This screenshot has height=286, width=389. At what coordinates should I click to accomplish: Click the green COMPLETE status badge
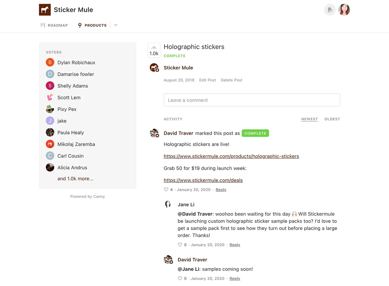(255, 133)
